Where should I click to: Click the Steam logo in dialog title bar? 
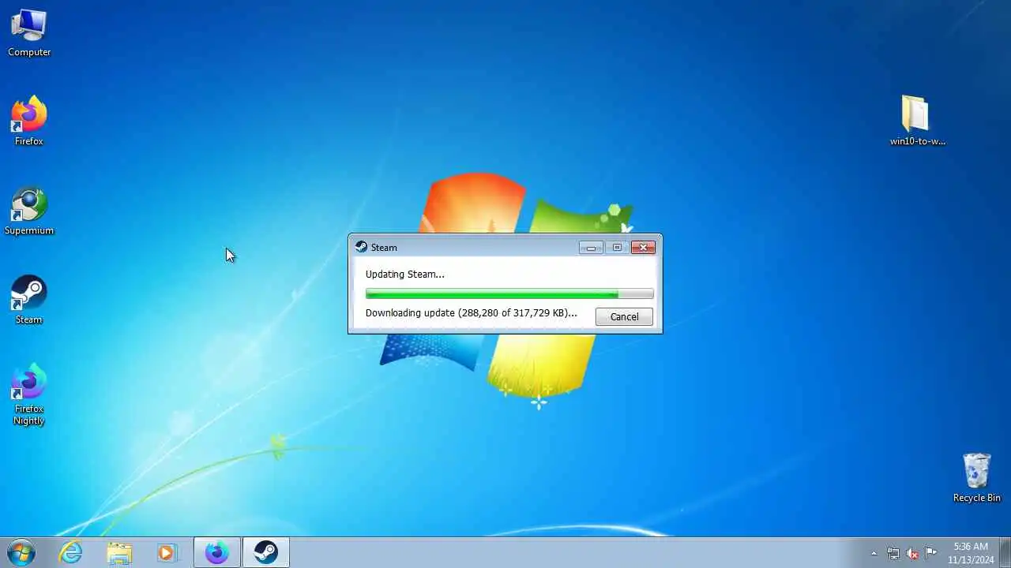pos(361,247)
